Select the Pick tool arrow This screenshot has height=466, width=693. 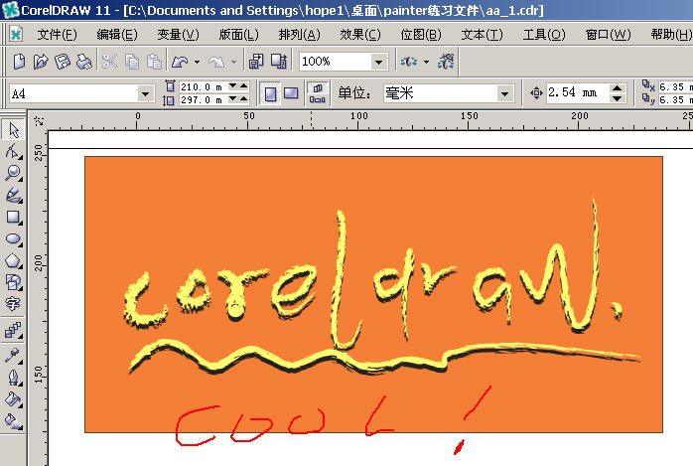pos(13,129)
